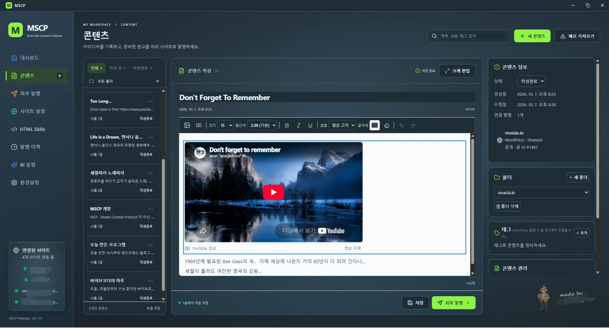The image size is (609, 328).
Task: Click the 폴더 삭제 button
Action: (507, 206)
